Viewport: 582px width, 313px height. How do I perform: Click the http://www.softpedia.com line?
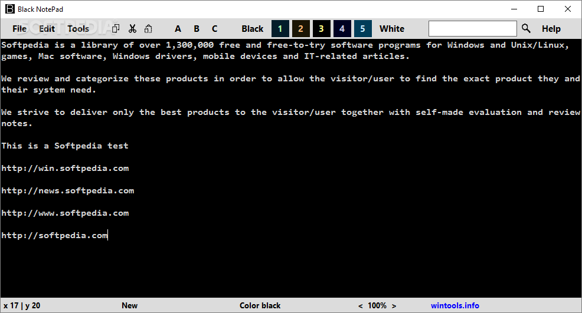pos(65,213)
